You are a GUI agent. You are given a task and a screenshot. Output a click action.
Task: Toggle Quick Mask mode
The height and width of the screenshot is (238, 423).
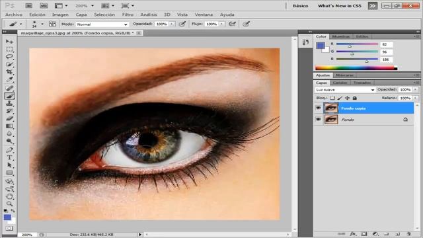tap(9, 228)
